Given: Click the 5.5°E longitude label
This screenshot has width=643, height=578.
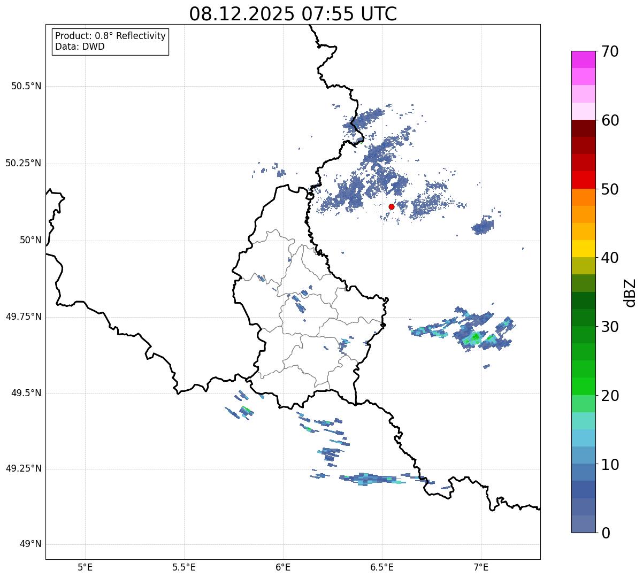Looking at the screenshot, I should click(x=184, y=567).
